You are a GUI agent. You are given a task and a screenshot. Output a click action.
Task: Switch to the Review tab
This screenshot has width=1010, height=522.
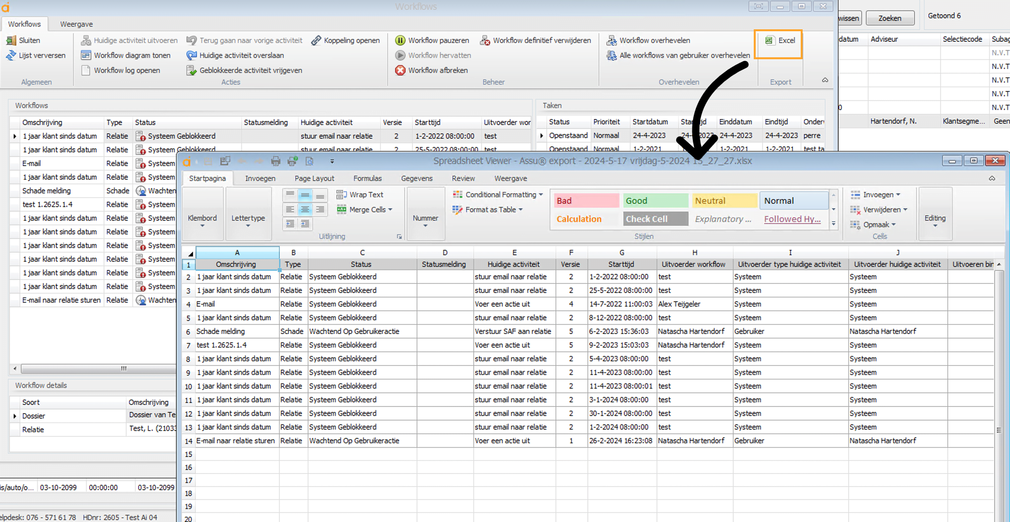click(x=463, y=179)
